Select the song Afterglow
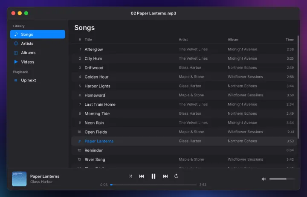Image resolution: width=307 pixels, height=197 pixels. [x=93, y=49]
